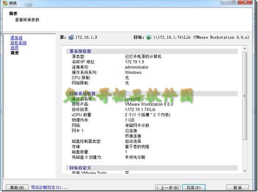Click the 自动选择 disk controller value
Image resolution: width=258 pixels, height=192 pixels.
coord(133,141)
